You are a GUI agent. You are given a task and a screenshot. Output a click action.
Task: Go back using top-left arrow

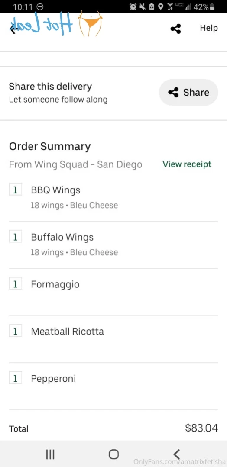tap(12, 29)
